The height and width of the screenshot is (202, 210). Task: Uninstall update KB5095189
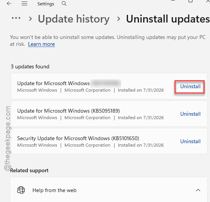[190, 114]
